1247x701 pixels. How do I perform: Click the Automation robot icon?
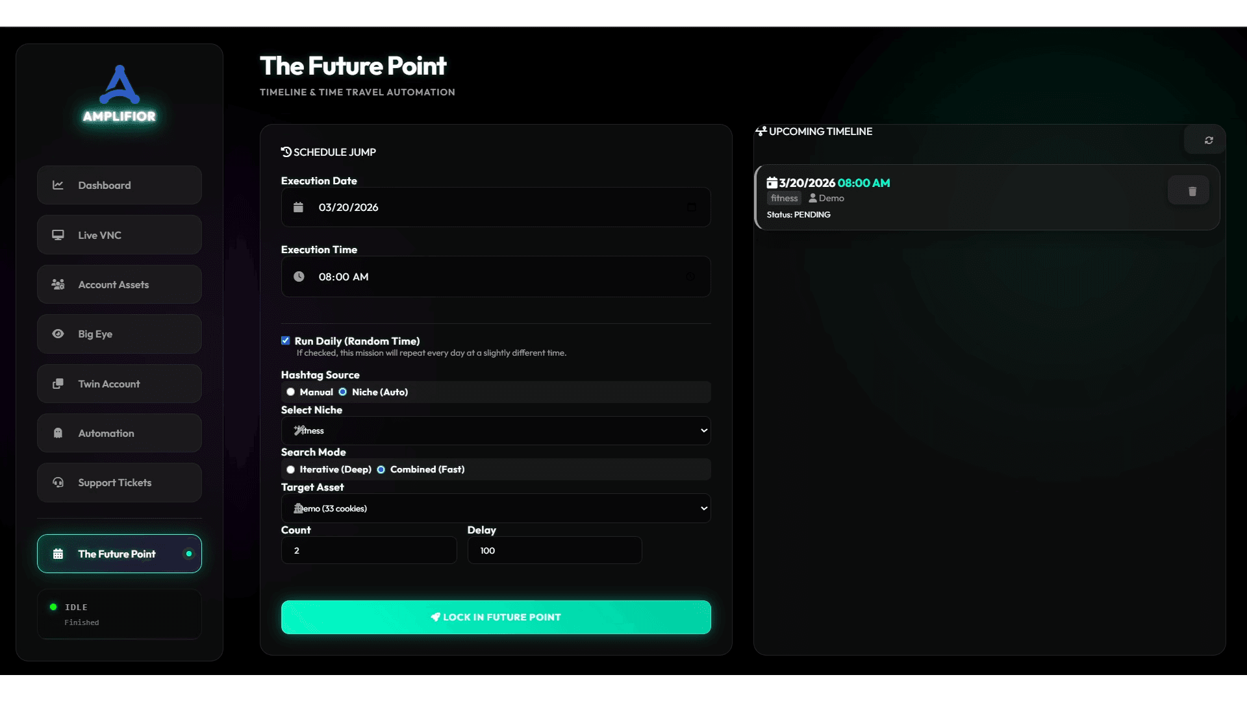58,433
